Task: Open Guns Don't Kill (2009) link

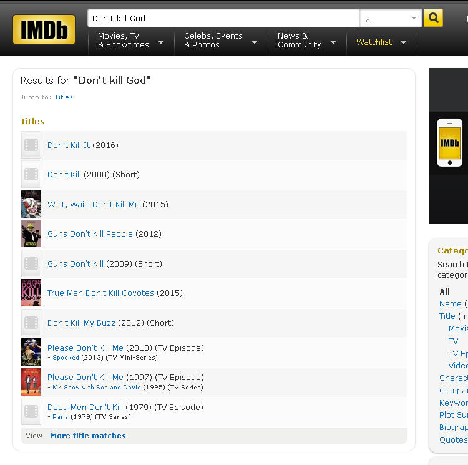Action: click(76, 264)
